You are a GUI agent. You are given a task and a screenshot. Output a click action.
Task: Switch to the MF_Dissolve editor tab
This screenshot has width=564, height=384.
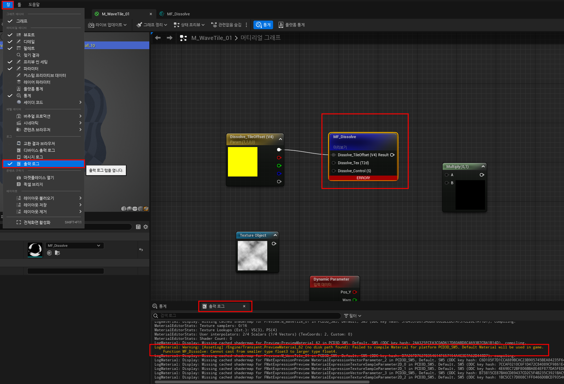[x=178, y=14]
